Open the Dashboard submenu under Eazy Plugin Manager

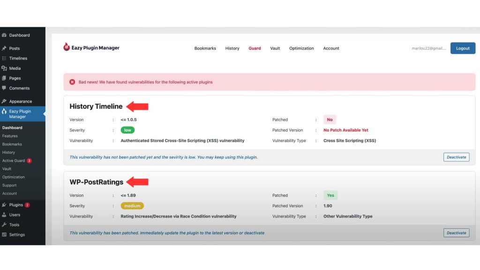click(x=12, y=127)
